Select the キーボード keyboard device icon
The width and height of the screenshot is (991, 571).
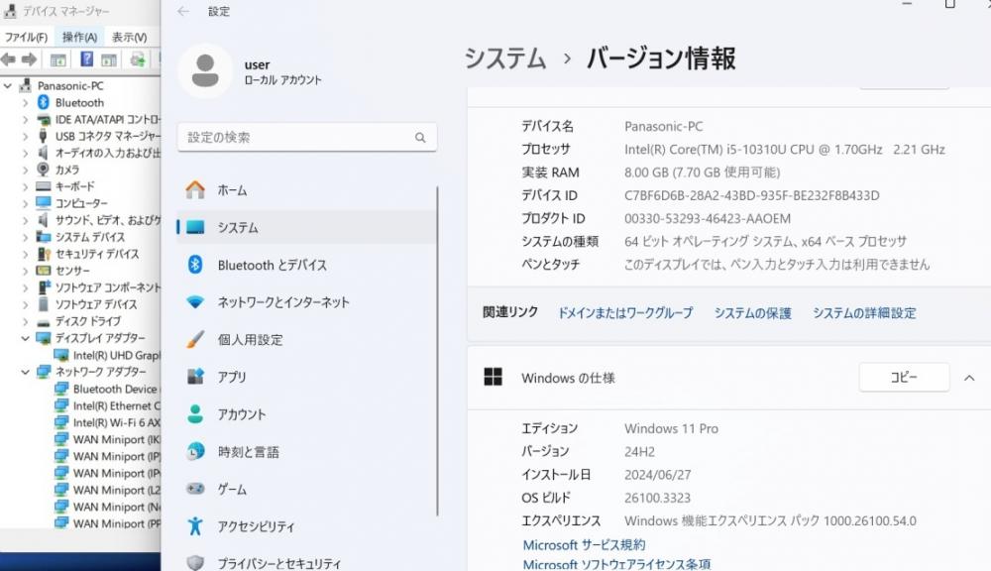point(43,186)
